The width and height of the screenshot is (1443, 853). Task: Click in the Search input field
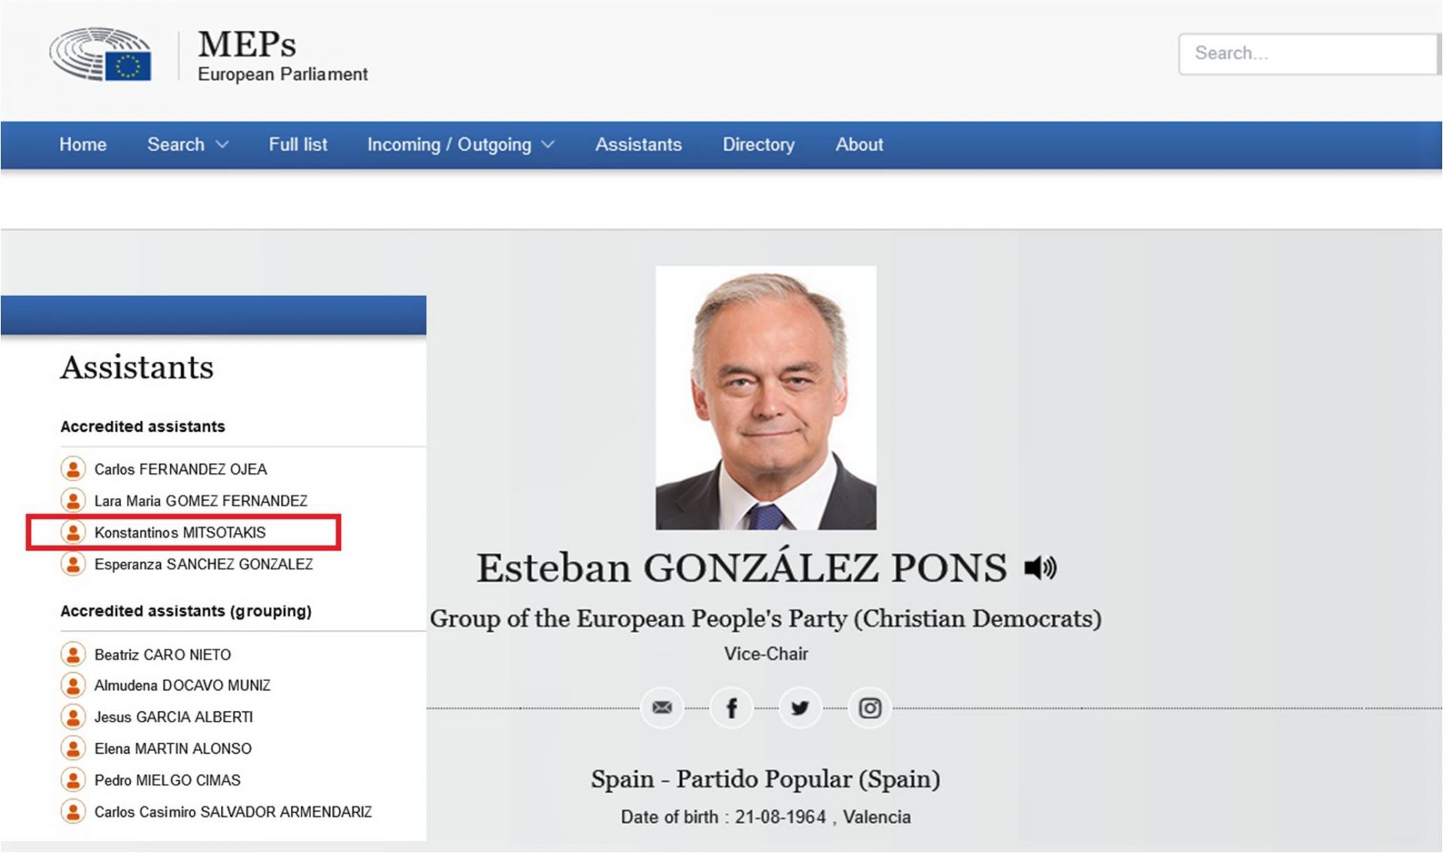point(1306,53)
